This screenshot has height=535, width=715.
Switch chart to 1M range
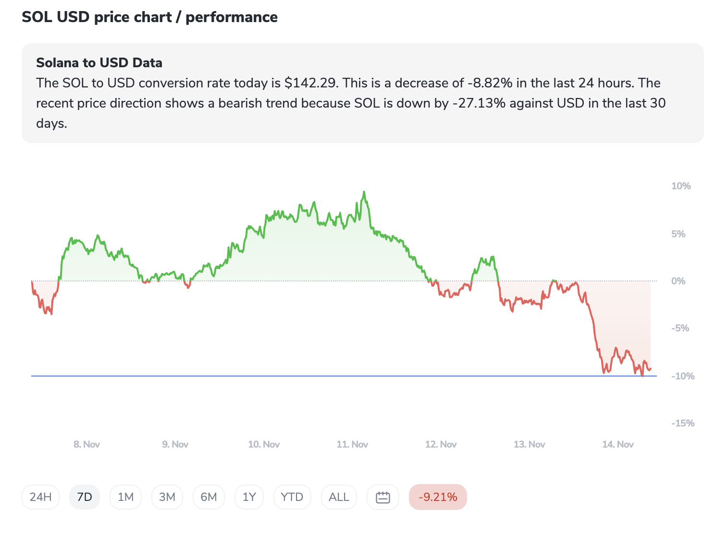coord(125,497)
